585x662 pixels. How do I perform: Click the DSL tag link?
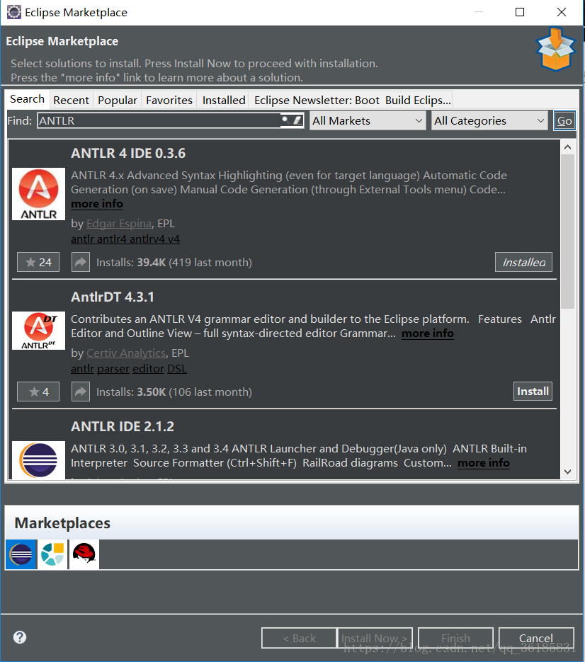pyautogui.click(x=177, y=369)
